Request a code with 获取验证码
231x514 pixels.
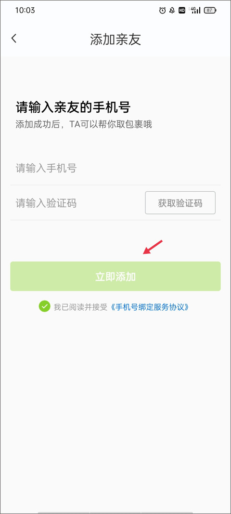[x=180, y=203]
